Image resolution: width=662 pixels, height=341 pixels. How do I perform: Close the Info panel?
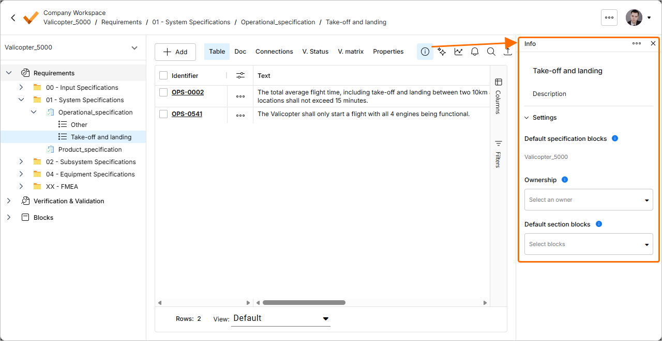pyautogui.click(x=653, y=44)
